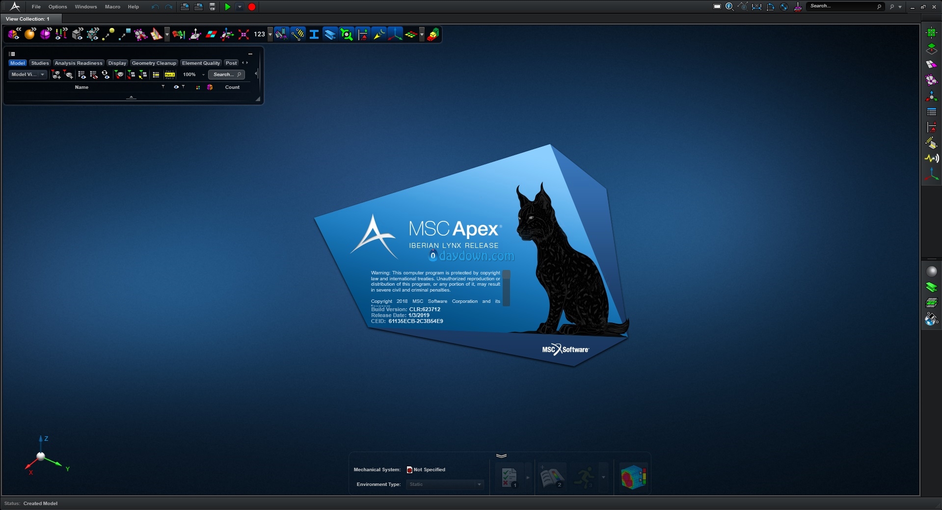Open the checklist step 1 icon

[x=509, y=477]
